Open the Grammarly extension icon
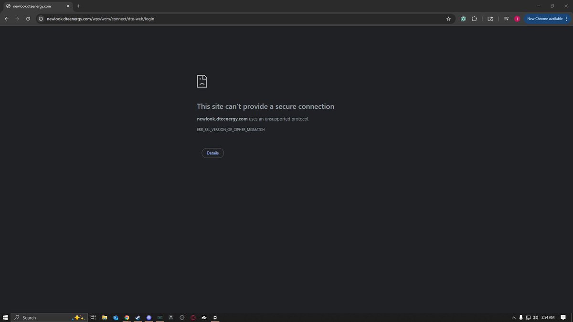This screenshot has height=322, width=573. [463, 19]
